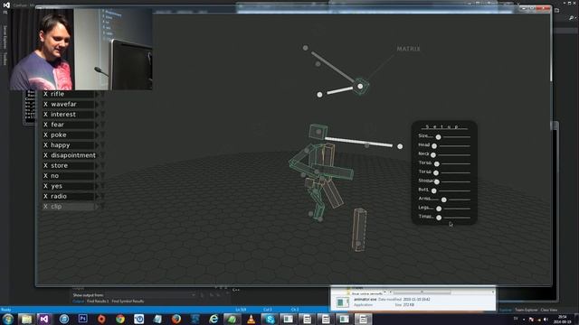Choose the wavefar animation
The width and height of the screenshot is (579, 325).
(63, 105)
